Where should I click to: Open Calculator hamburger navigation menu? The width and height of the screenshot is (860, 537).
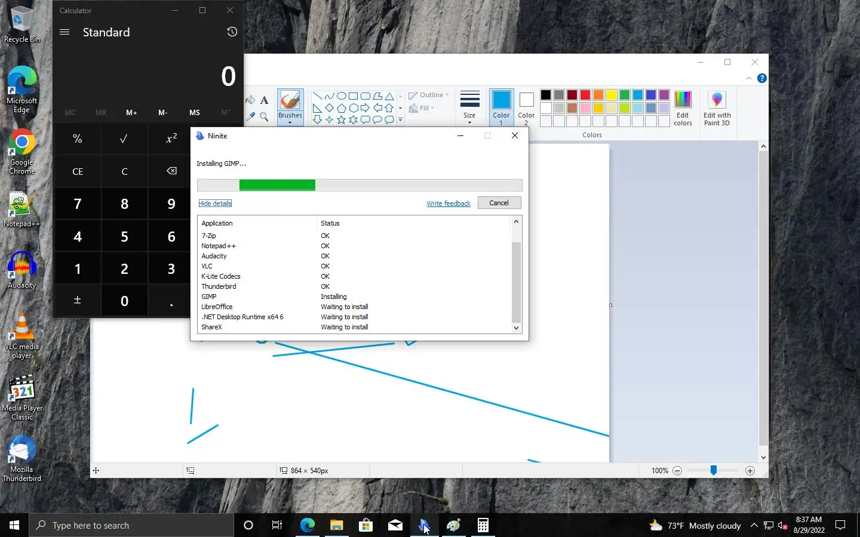(64, 32)
